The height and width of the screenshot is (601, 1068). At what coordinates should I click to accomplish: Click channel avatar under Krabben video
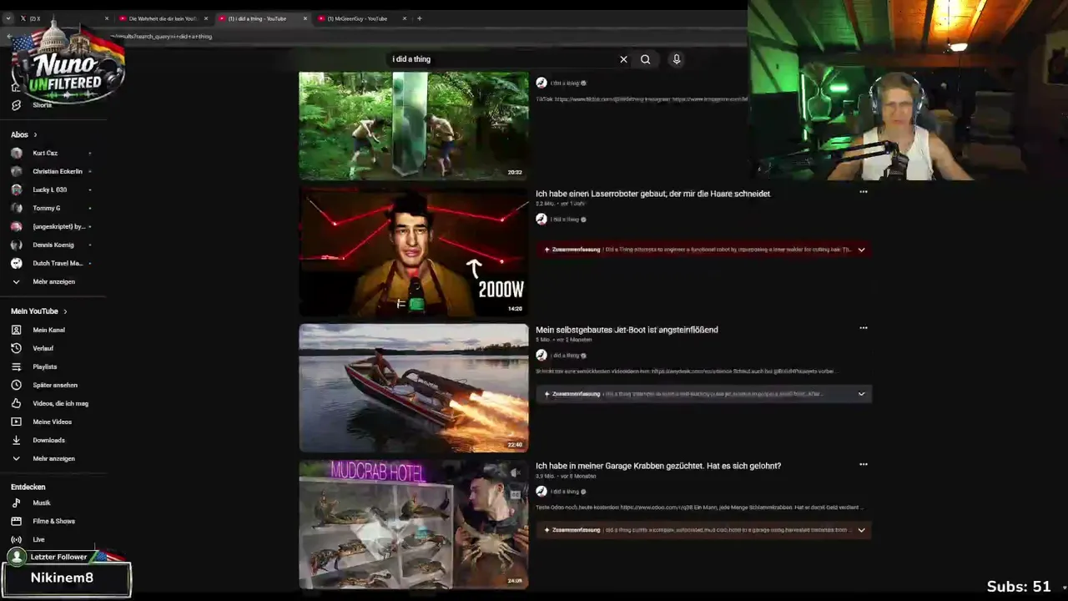542,491
